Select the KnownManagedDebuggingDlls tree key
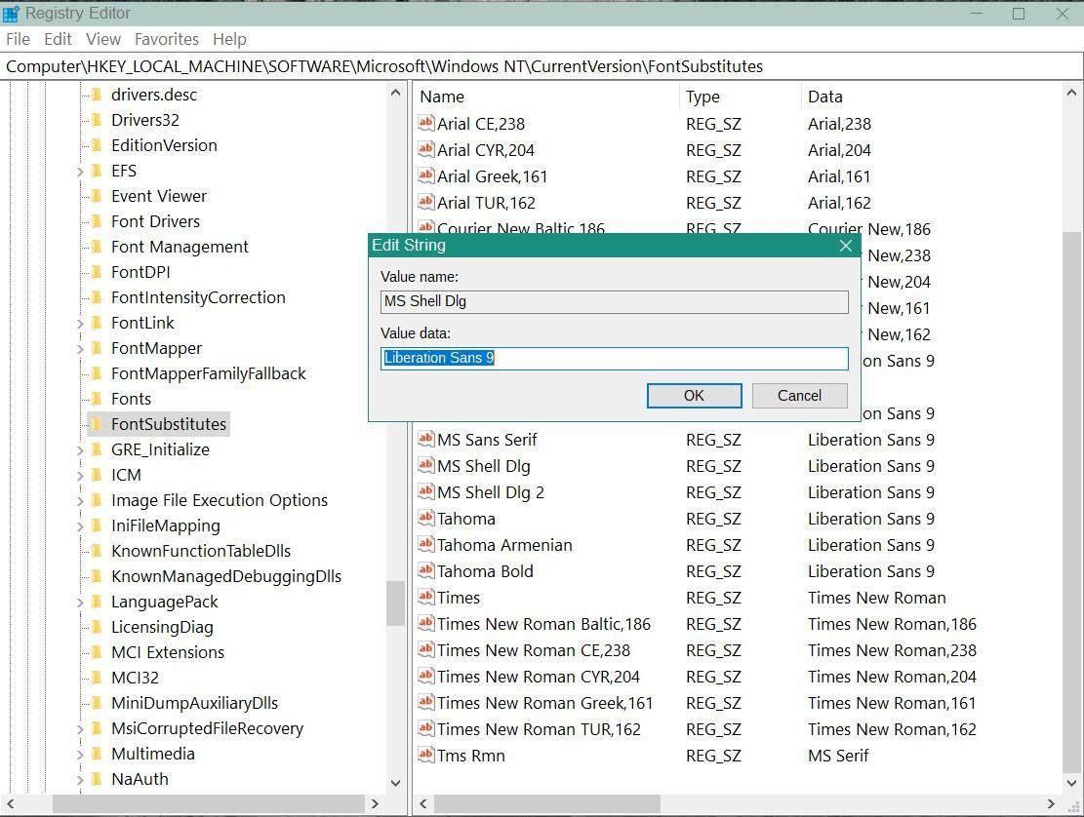The image size is (1084, 817). pyautogui.click(x=226, y=576)
